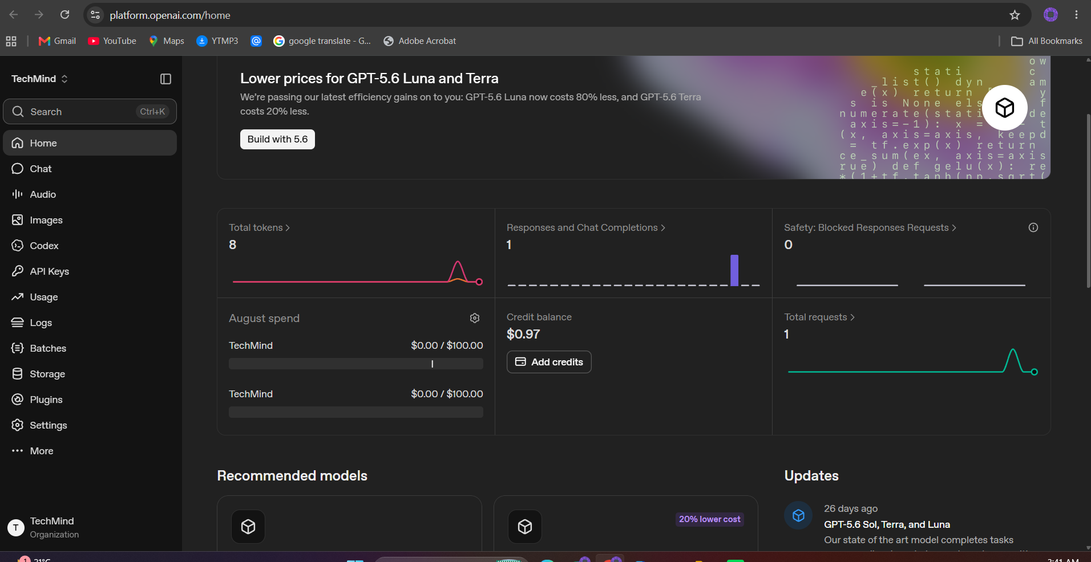
Task: Open Gmail bookmark
Action: coord(57,41)
